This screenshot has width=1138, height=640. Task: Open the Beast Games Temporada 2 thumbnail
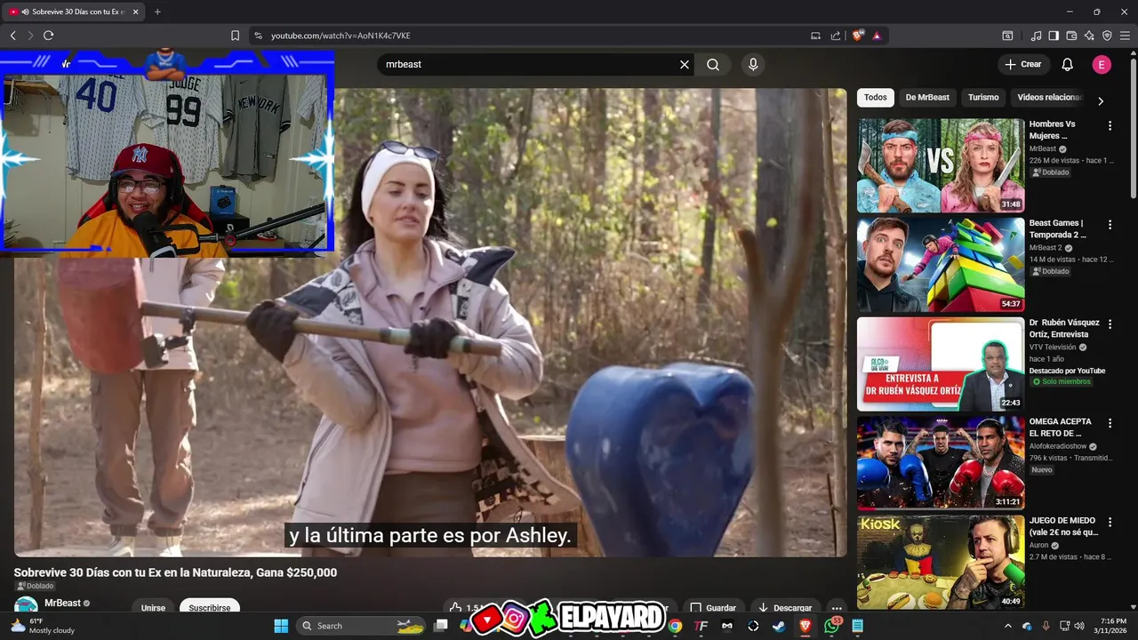(x=941, y=264)
